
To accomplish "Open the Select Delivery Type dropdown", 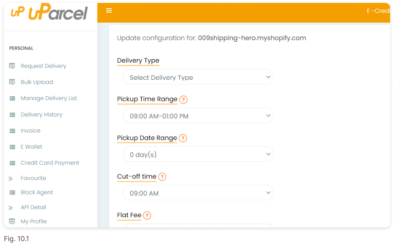I will click(x=198, y=77).
